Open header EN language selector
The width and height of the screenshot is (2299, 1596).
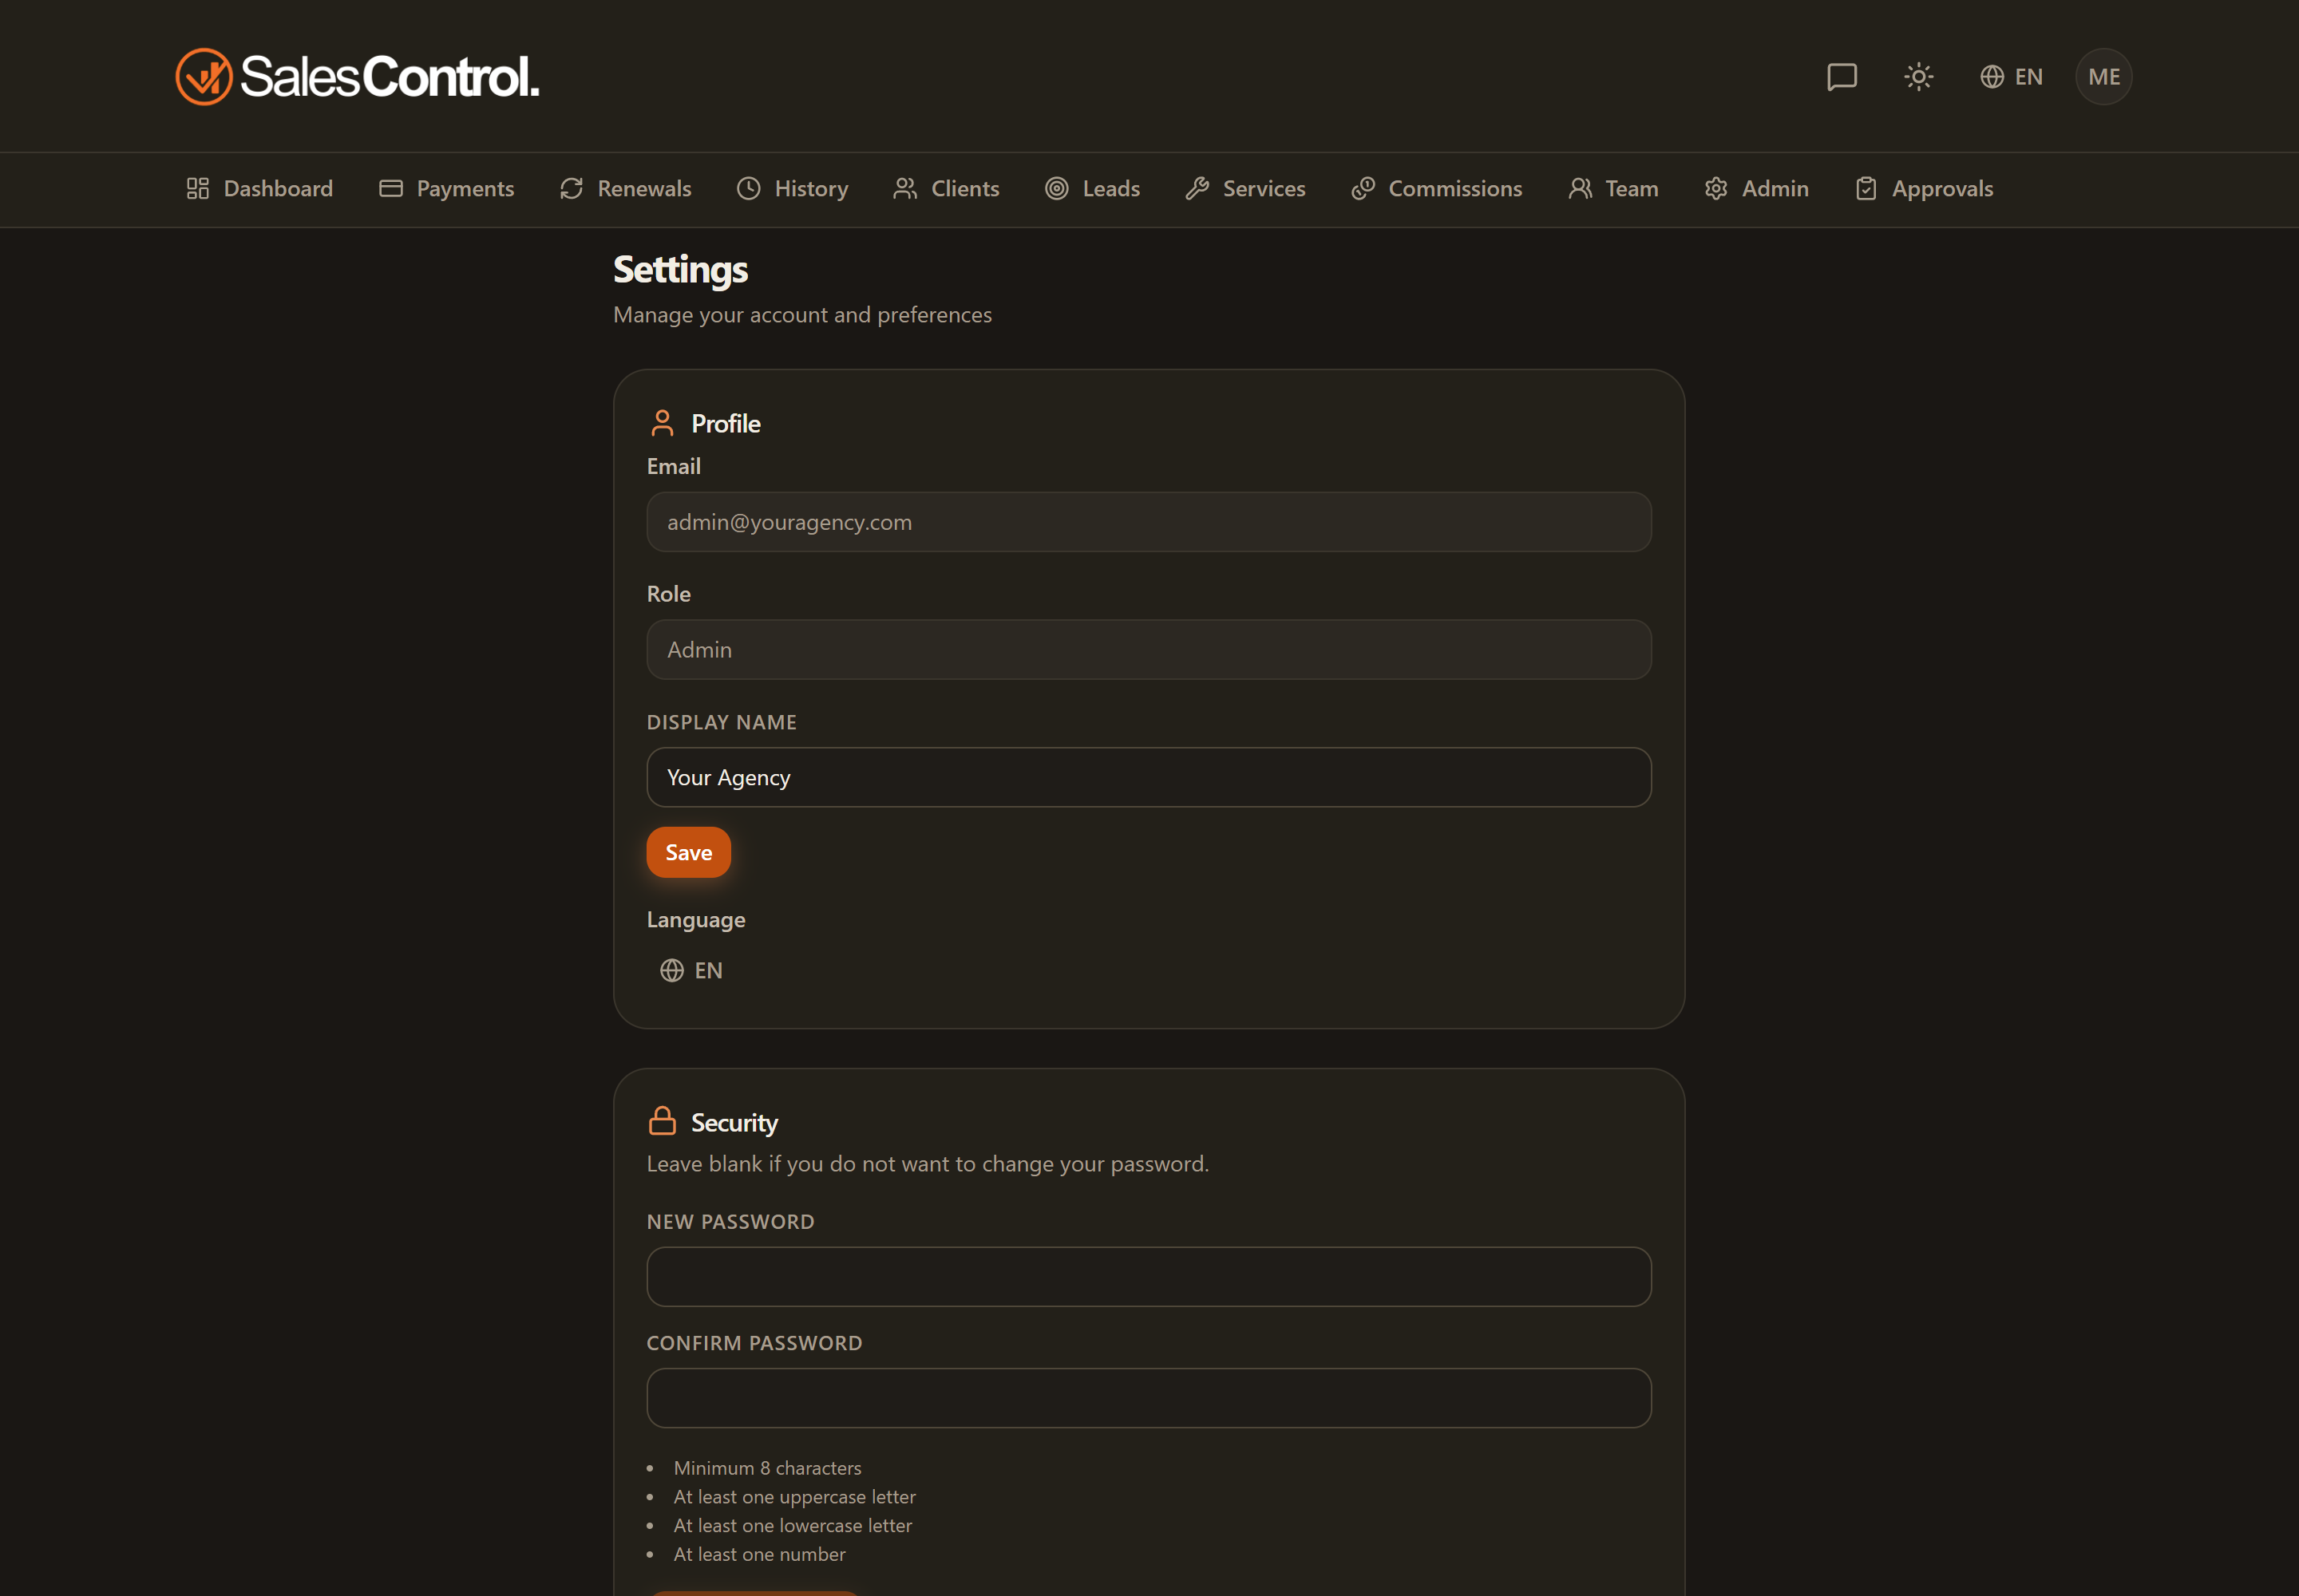click(x=2011, y=77)
